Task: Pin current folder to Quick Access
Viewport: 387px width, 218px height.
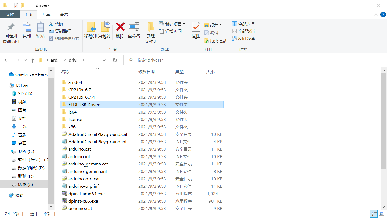Action: (10, 32)
